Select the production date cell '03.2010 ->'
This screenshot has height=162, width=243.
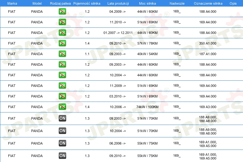tap(117, 96)
